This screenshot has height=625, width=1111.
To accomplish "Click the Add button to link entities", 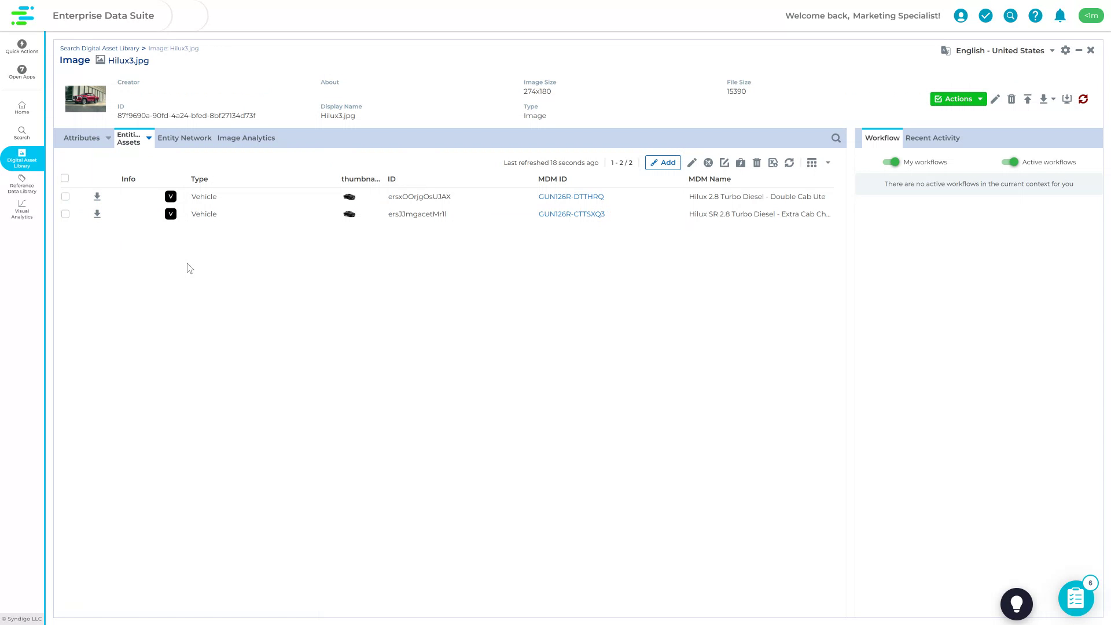I will pos(663,163).
